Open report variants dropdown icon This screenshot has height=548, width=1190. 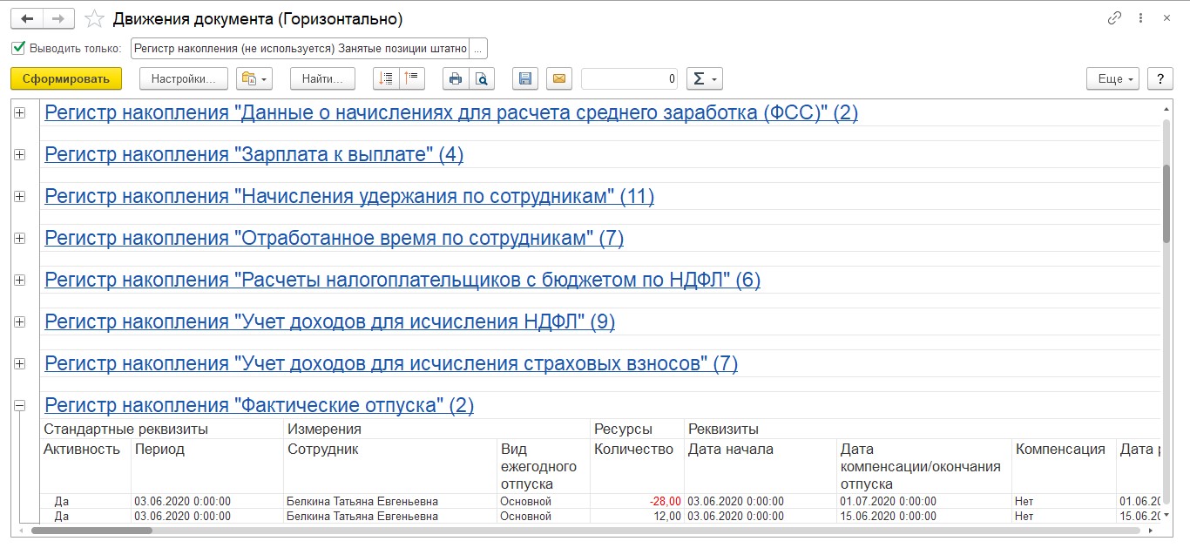254,78
